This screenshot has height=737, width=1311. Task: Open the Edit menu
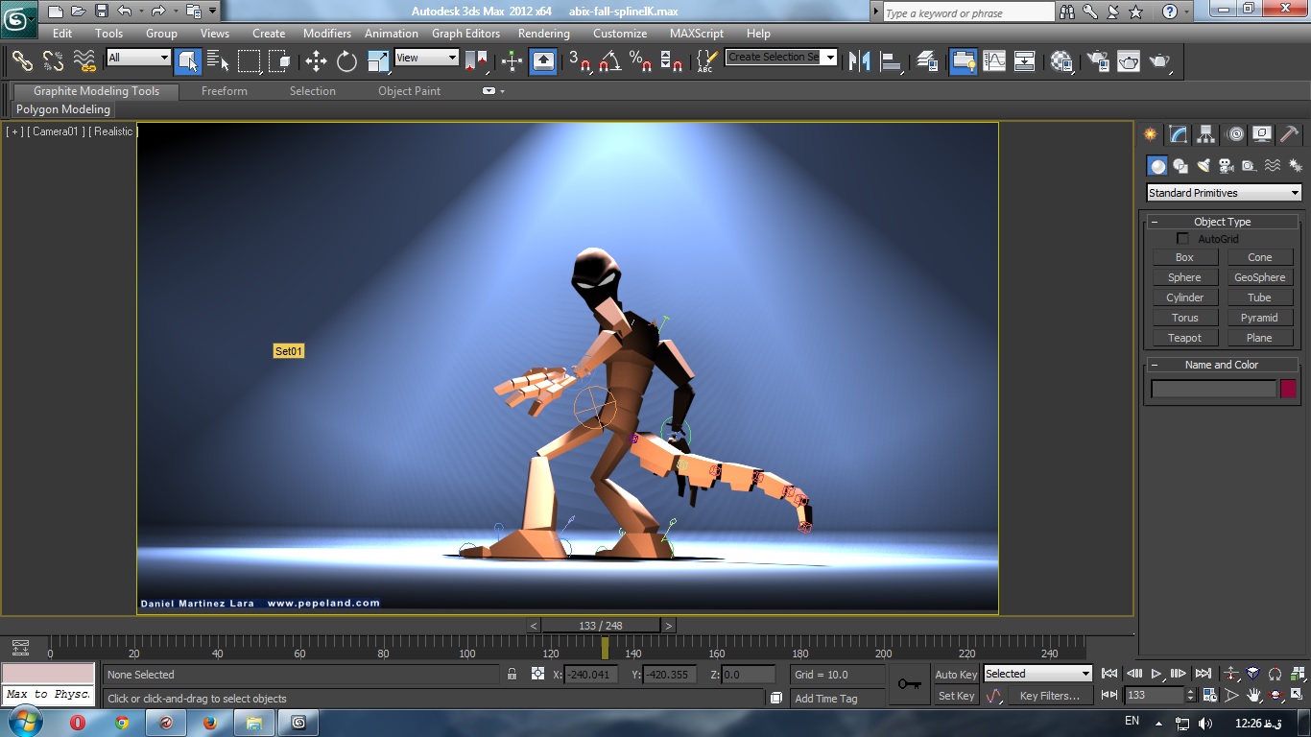click(x=62, y=33)
